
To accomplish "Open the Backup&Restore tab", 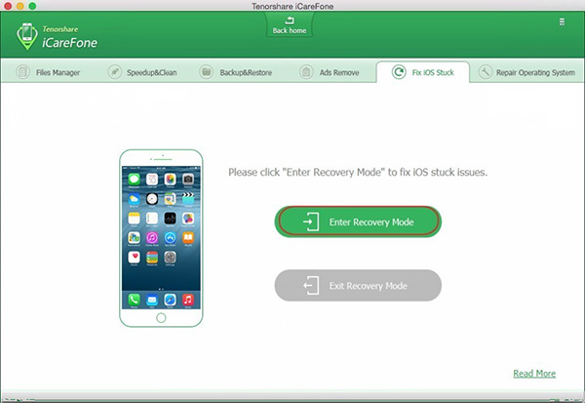I will click(x=235, y=72).
